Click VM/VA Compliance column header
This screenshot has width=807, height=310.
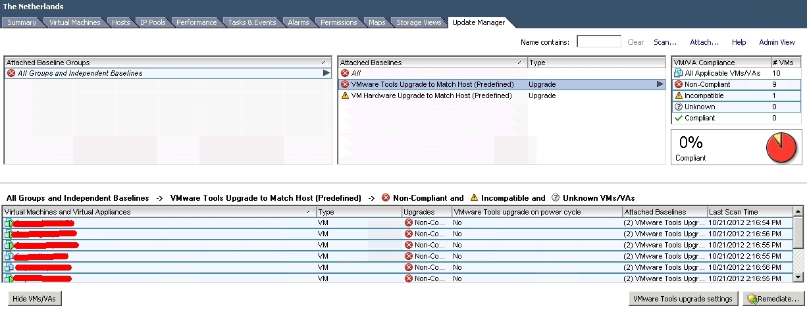pos(721,63)
